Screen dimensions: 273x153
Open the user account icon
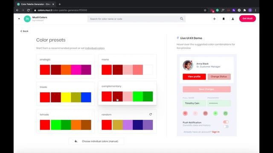click(233, 19)
